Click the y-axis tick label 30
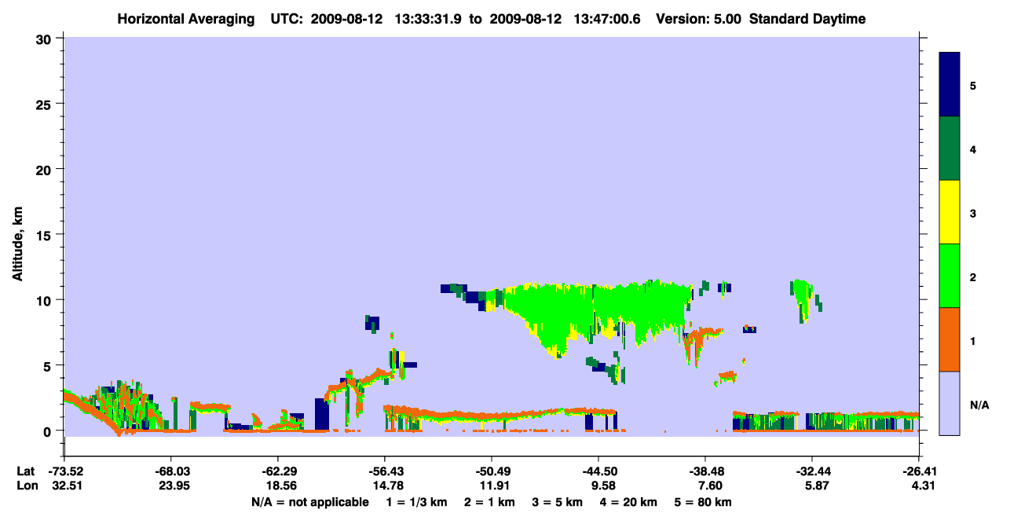This screenshot has height=524, width=1021. point(45,38)
